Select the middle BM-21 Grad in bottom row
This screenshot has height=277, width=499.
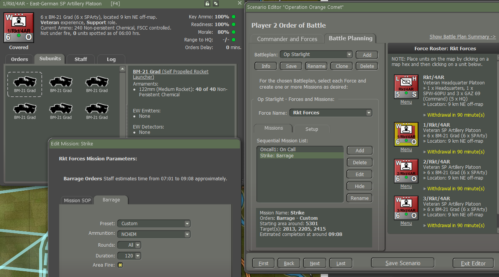(61, 111)
